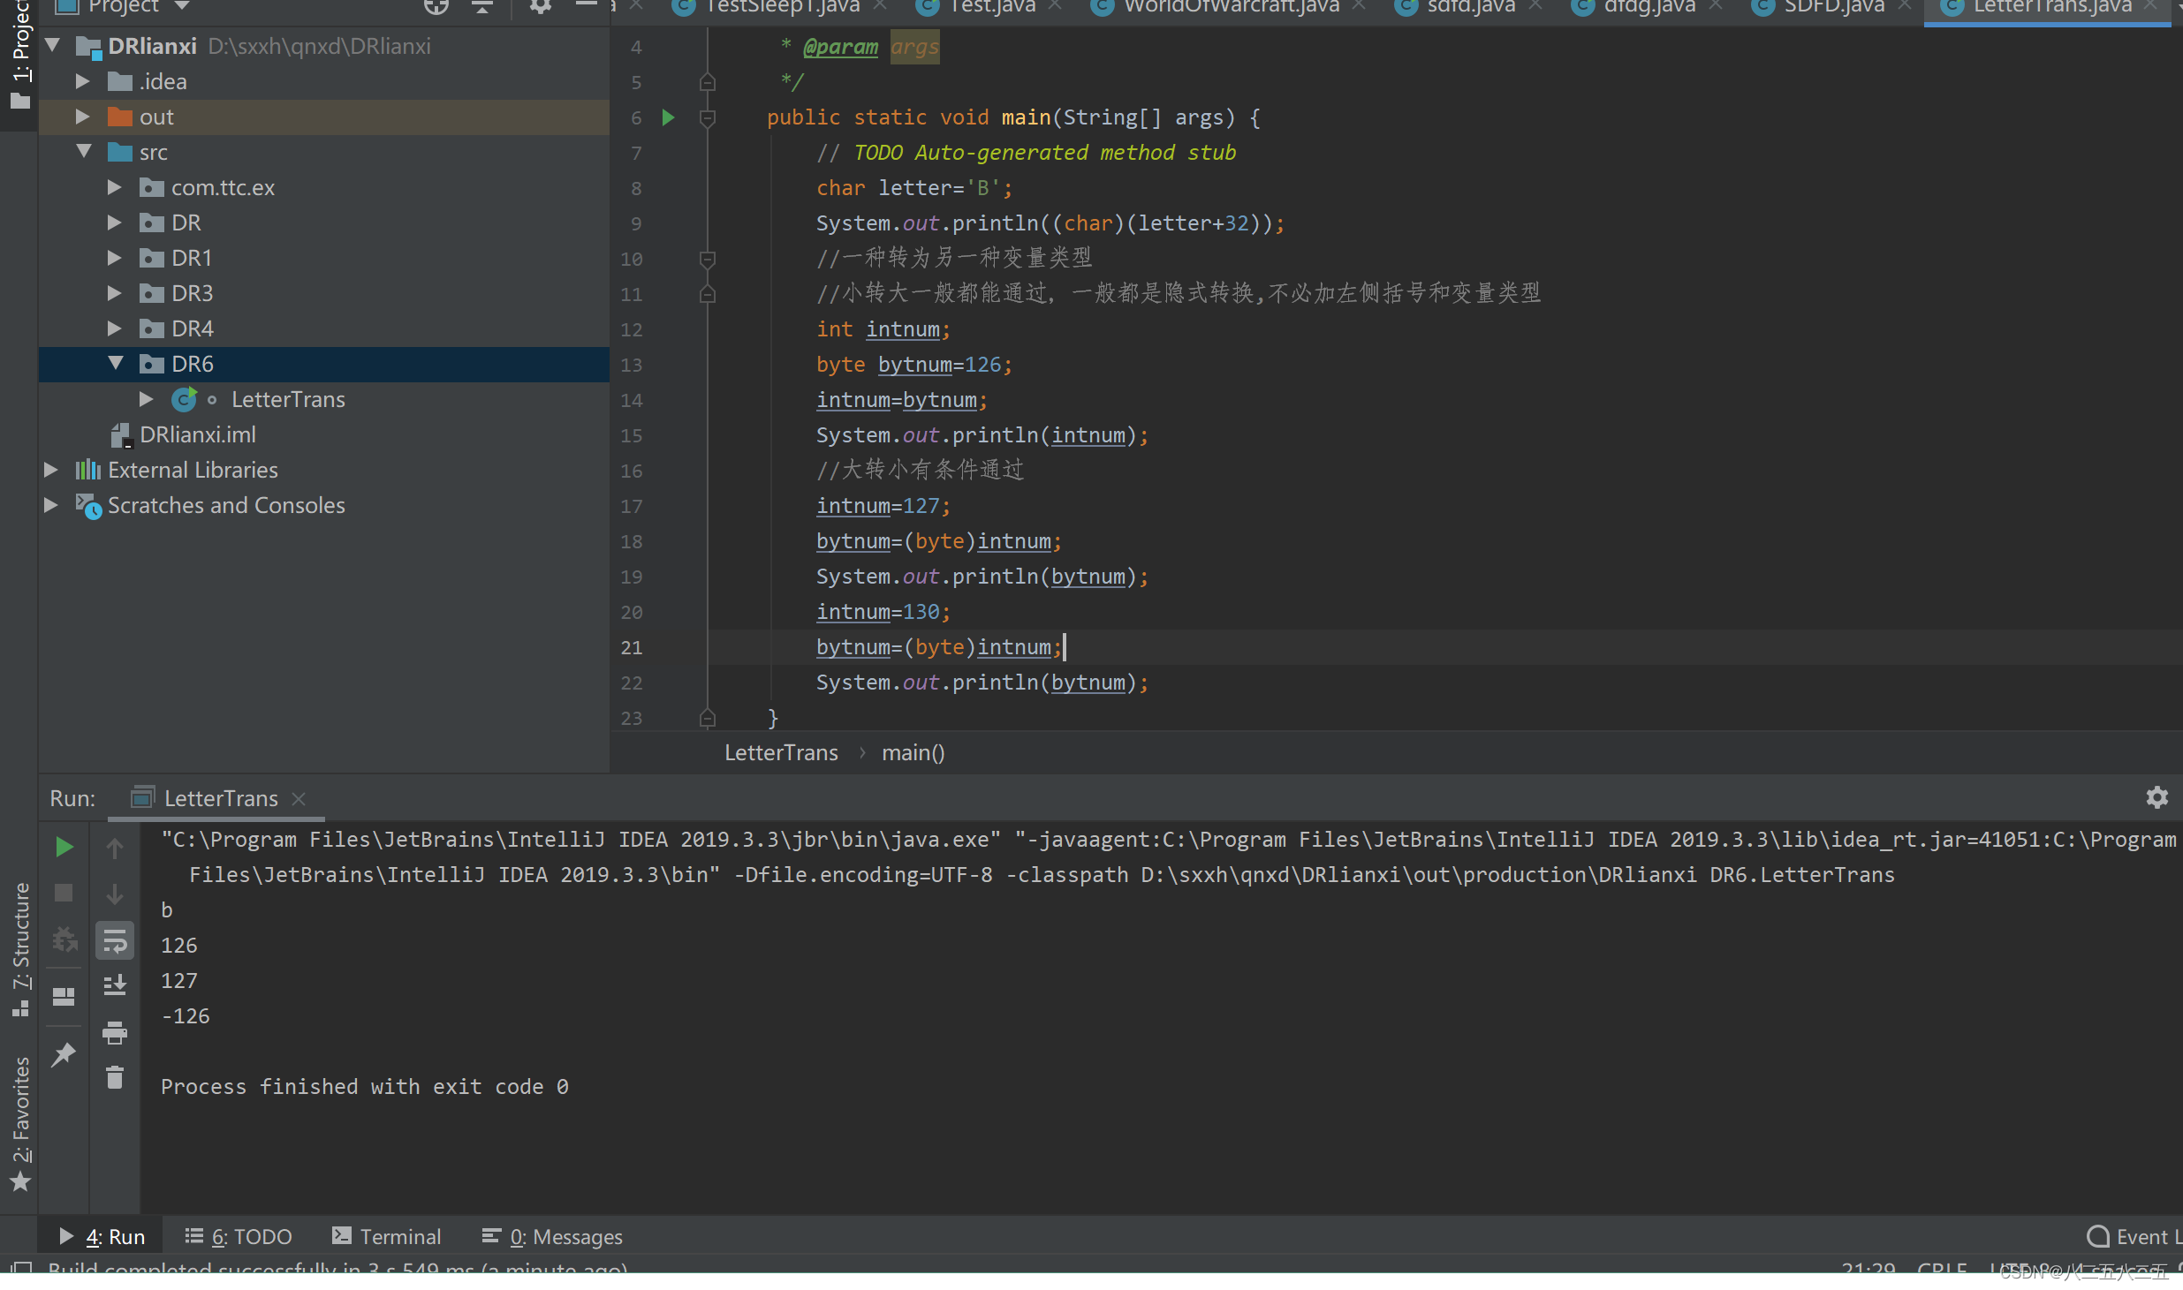Click the Print console output icon
2183x1290 pixels.
point(115,1032)
